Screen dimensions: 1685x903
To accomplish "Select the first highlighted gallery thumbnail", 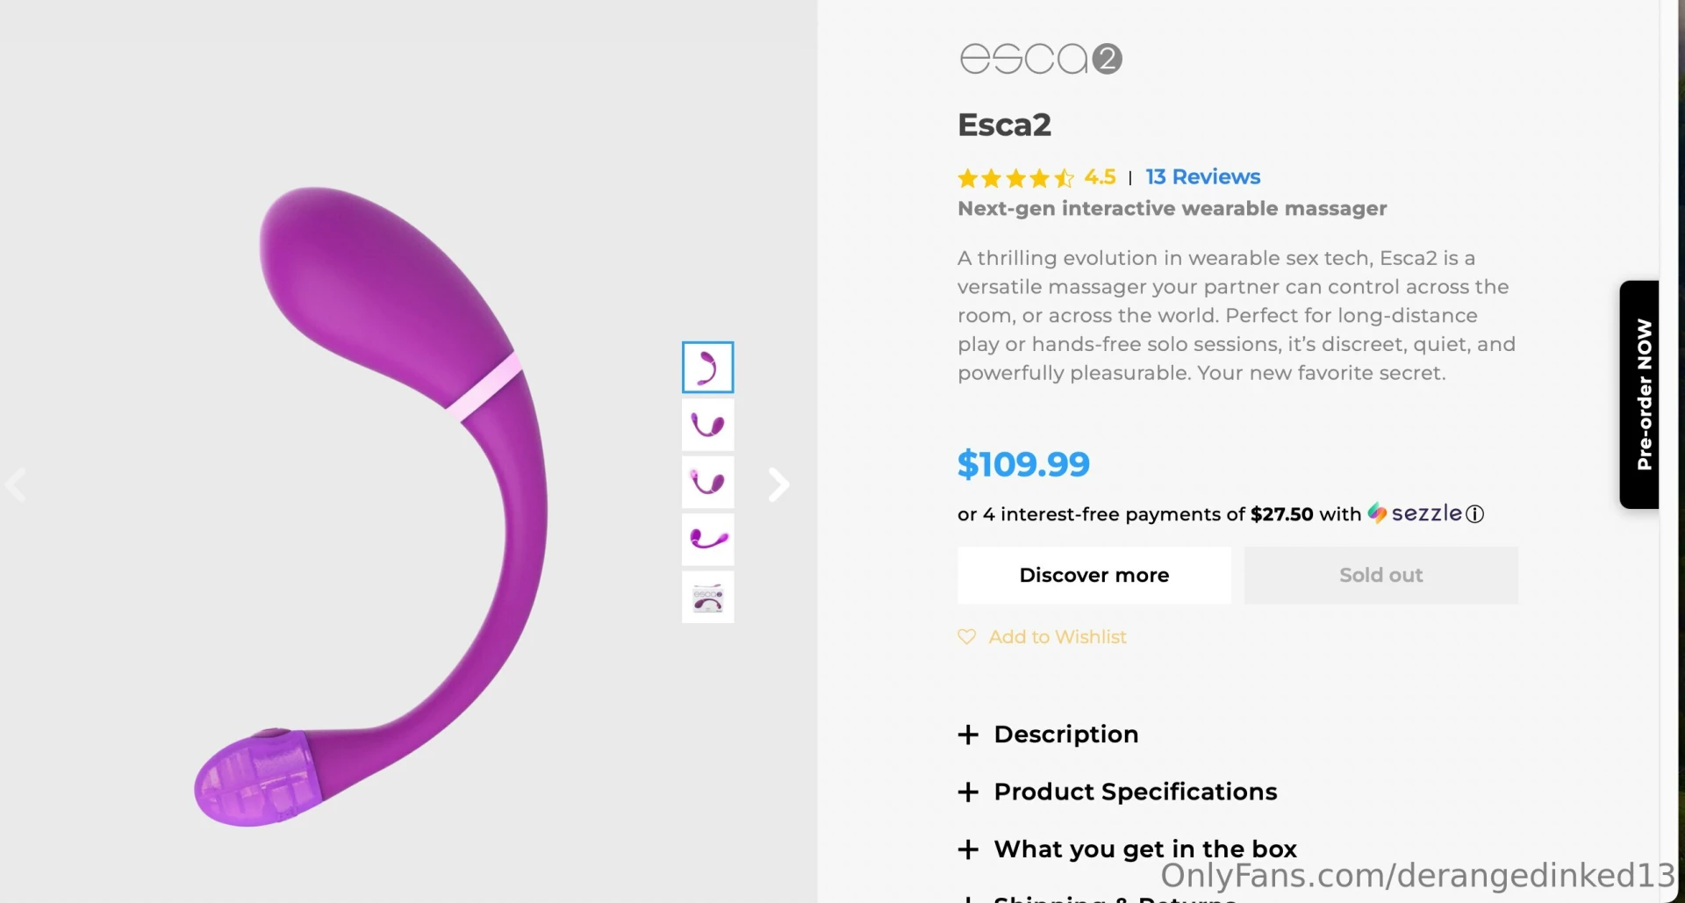I will [x=707, y=368].
